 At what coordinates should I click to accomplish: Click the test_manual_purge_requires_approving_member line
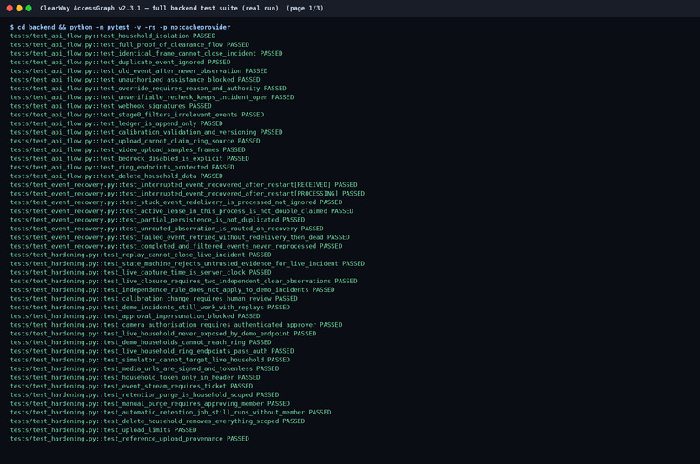(150, 403)
